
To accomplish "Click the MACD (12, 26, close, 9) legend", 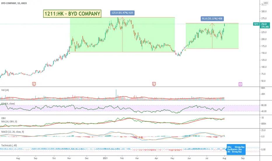I will click(13, 132).
